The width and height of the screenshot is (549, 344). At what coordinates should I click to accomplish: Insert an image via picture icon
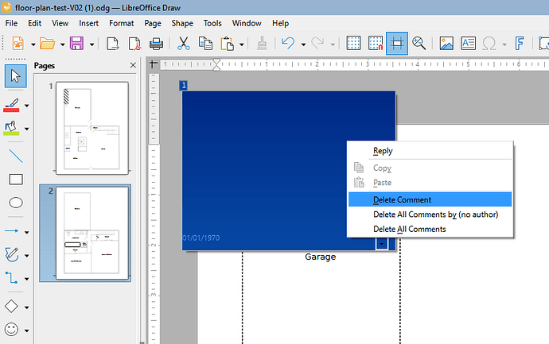[446, 44]
